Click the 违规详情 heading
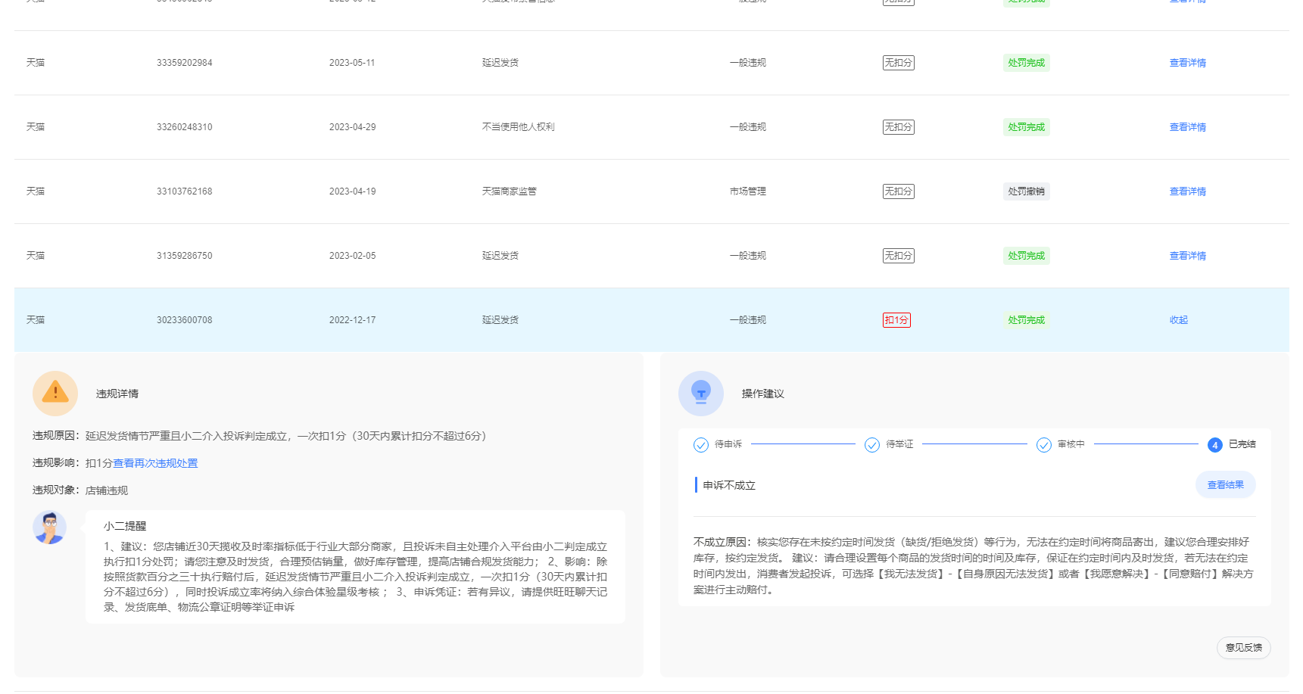Image resolution: width=1303 pixels, height=694 pixels. pos(117,394)
